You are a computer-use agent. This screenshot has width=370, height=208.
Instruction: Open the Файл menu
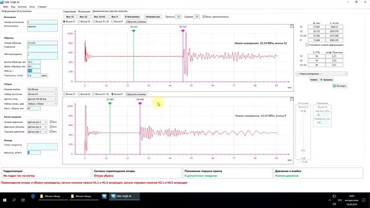(6, 6)
